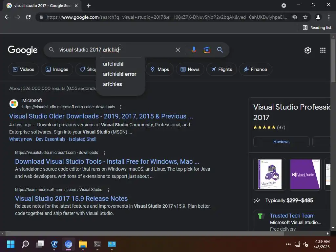Switch to Finance results
The width and height of the screenshot is (336, 252).
click(x=255, y=69)
